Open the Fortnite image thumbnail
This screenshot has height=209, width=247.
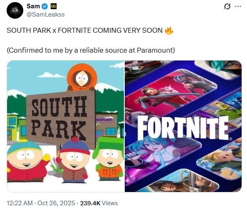(183, 126)
